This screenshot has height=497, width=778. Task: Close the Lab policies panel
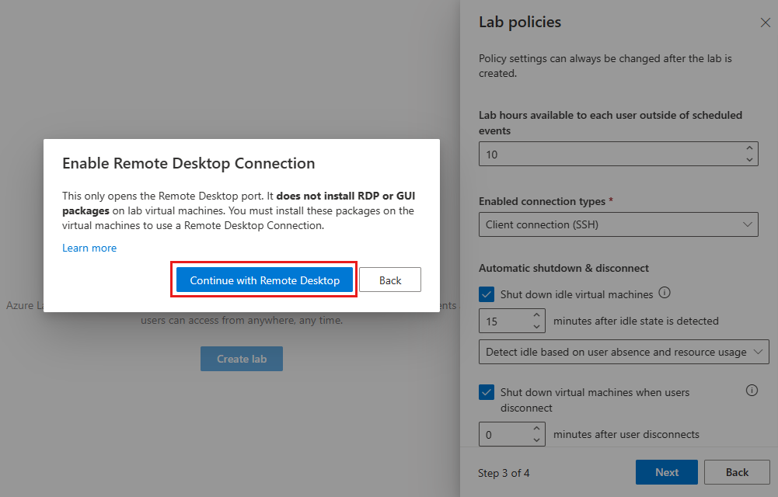click(x=765, y=23)
